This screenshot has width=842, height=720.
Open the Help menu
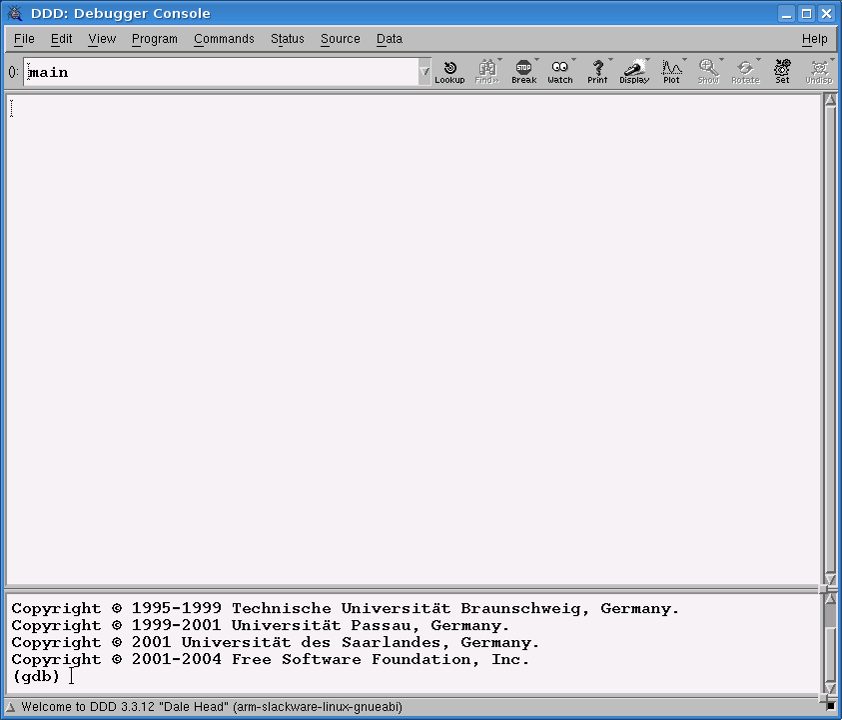(815, 39)
